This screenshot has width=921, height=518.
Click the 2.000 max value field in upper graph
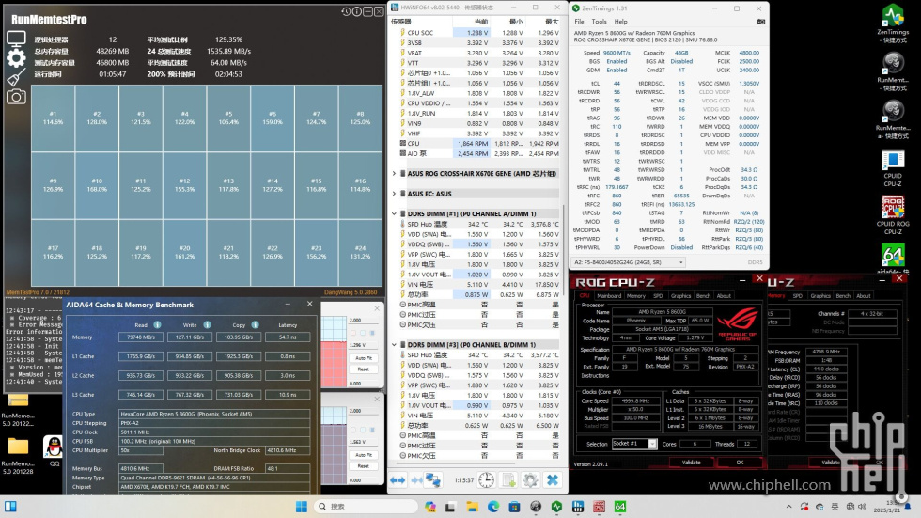click(x=363, y=320)
